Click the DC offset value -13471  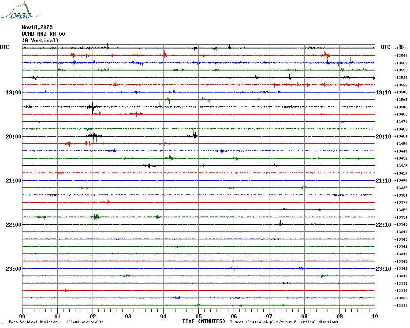pos(401,122)
